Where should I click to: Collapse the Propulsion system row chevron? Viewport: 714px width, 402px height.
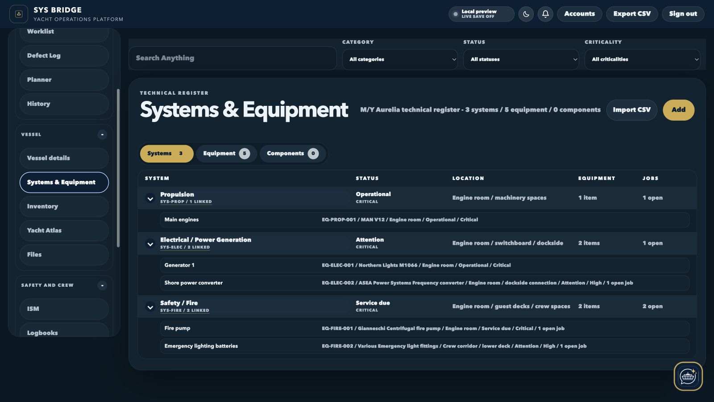150,198
